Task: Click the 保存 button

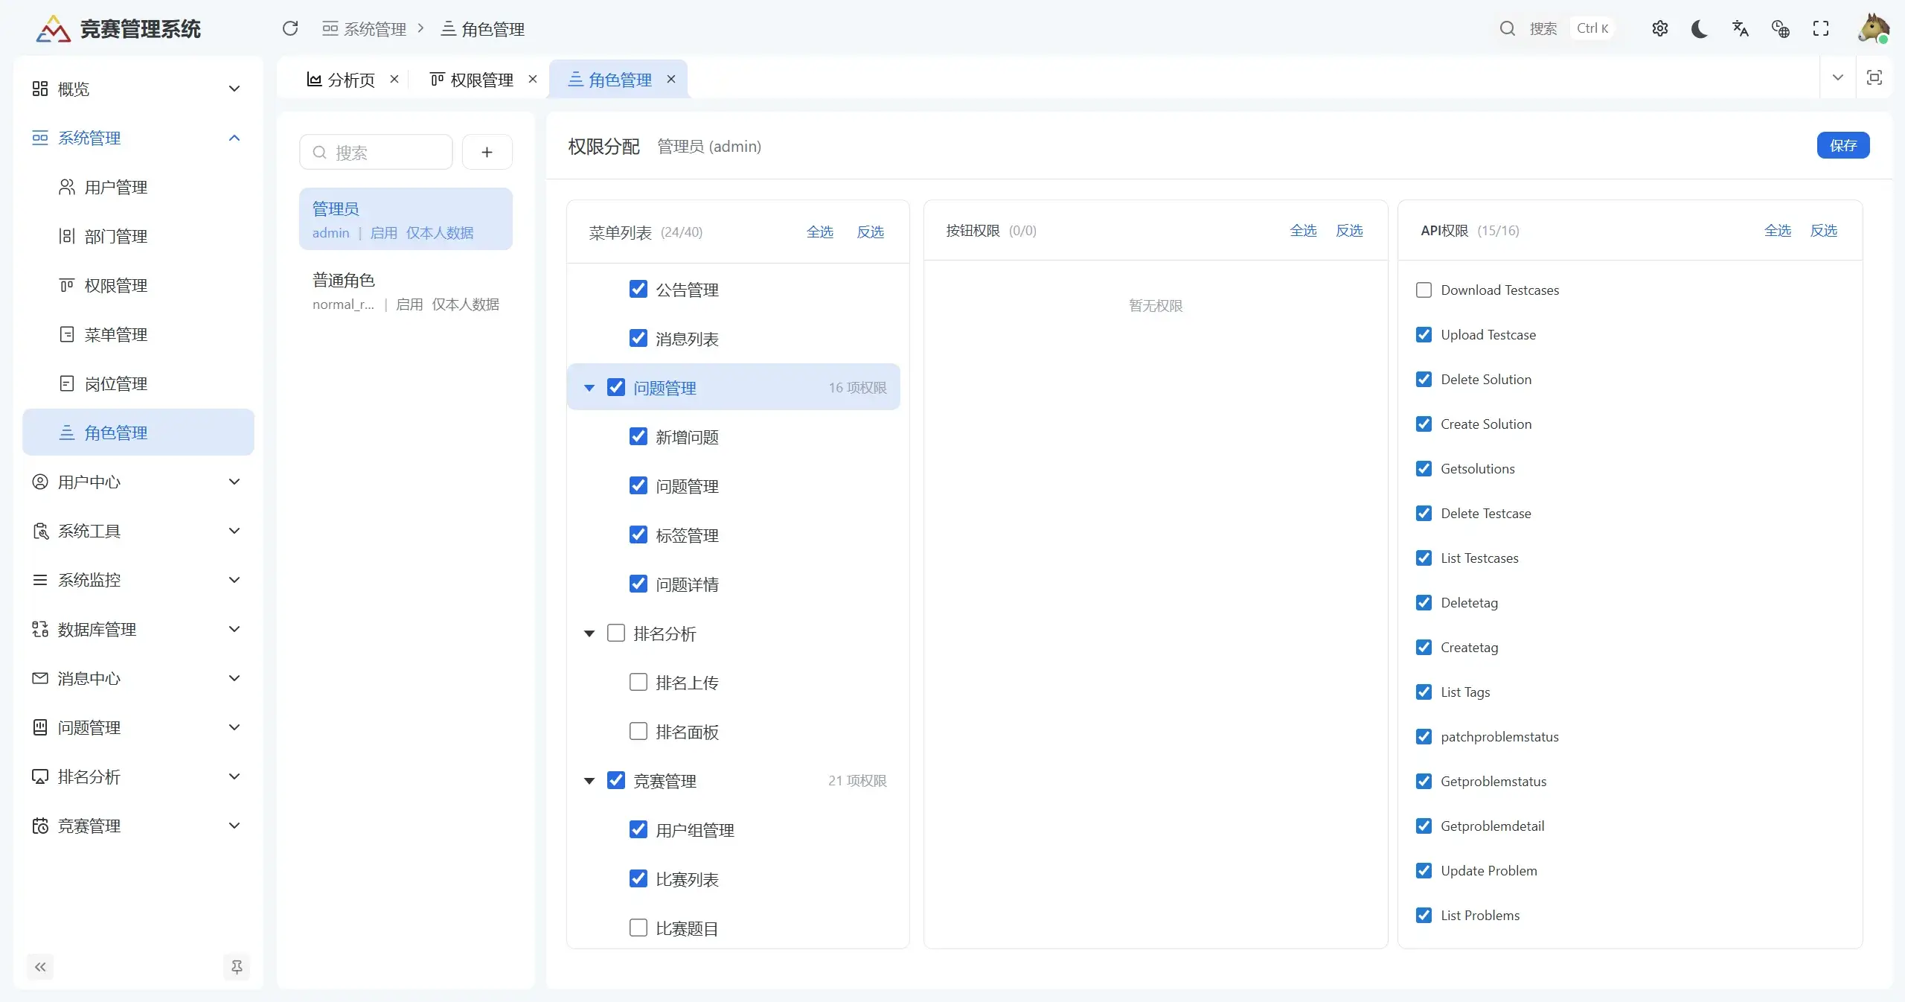Action: tap(1842, 145)
